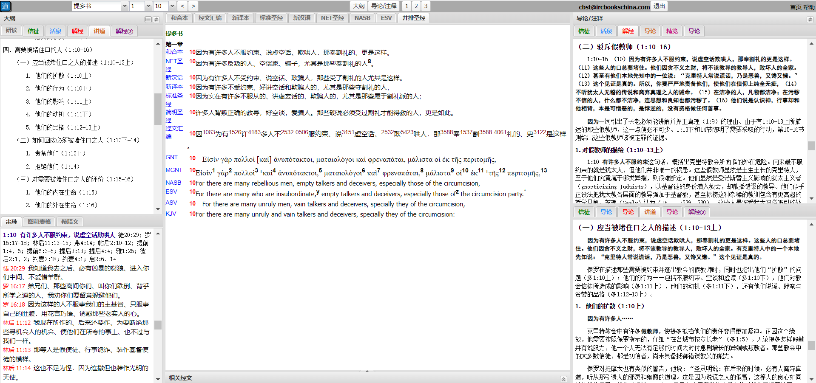Click the icon in the 导论/注释 panel header

[810, 19]
